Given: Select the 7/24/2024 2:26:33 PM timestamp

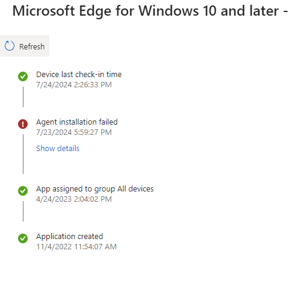Looking at the screenshot, I should click(x=74, y=85).
